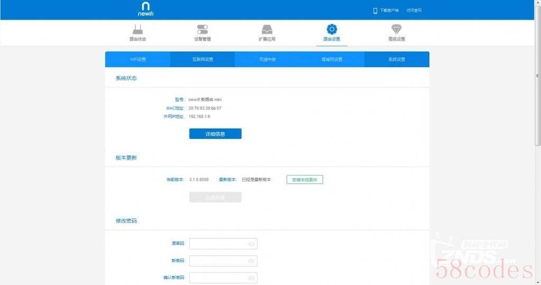The height and width of the screenshot is (285, 541).
Task: Switch to the 互联网设置 tab
Action: click(x=203, y=59)
